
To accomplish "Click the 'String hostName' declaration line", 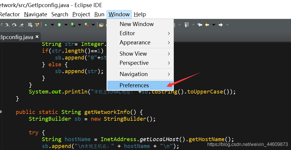I will point(138,139).
